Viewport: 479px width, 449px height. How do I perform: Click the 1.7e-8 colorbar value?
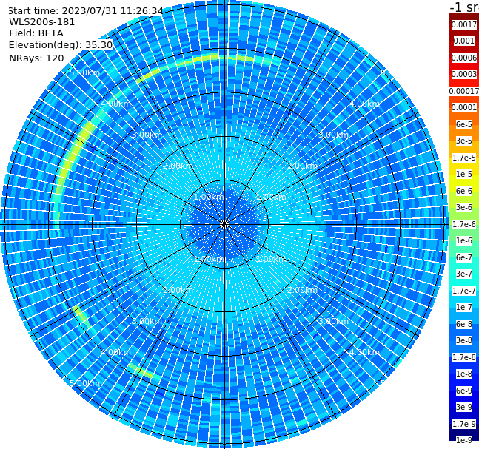(464, 357)
